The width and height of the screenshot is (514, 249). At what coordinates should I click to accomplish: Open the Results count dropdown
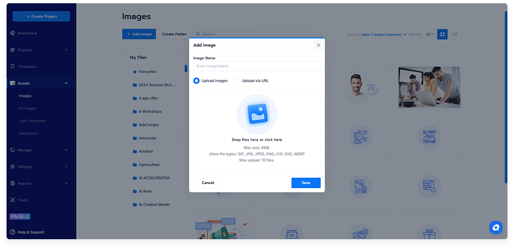[x=430, y=34]
